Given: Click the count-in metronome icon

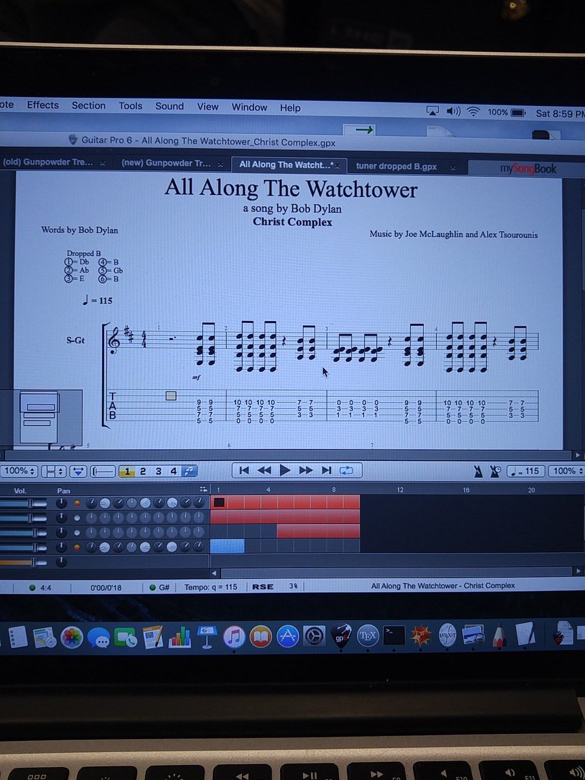Looking at the screenshot, I should coord(495,471).
